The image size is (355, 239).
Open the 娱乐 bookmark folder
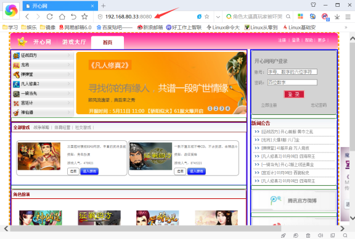[x=29, y=27]
